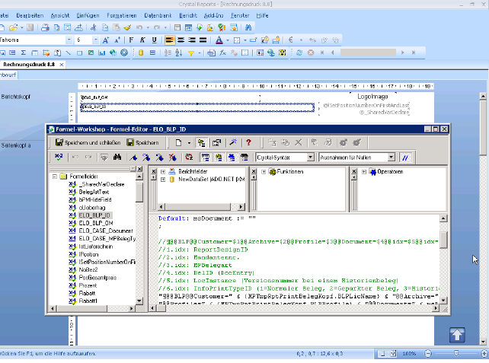Click the insert summary sigma icon

tap(24, 53)
